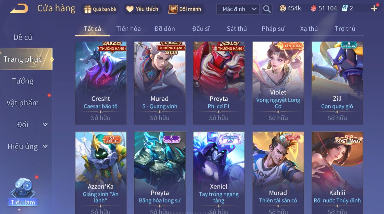Tap the gold coin currency icon
Viewport: 384px width, 214px height.
click(283, 8)
